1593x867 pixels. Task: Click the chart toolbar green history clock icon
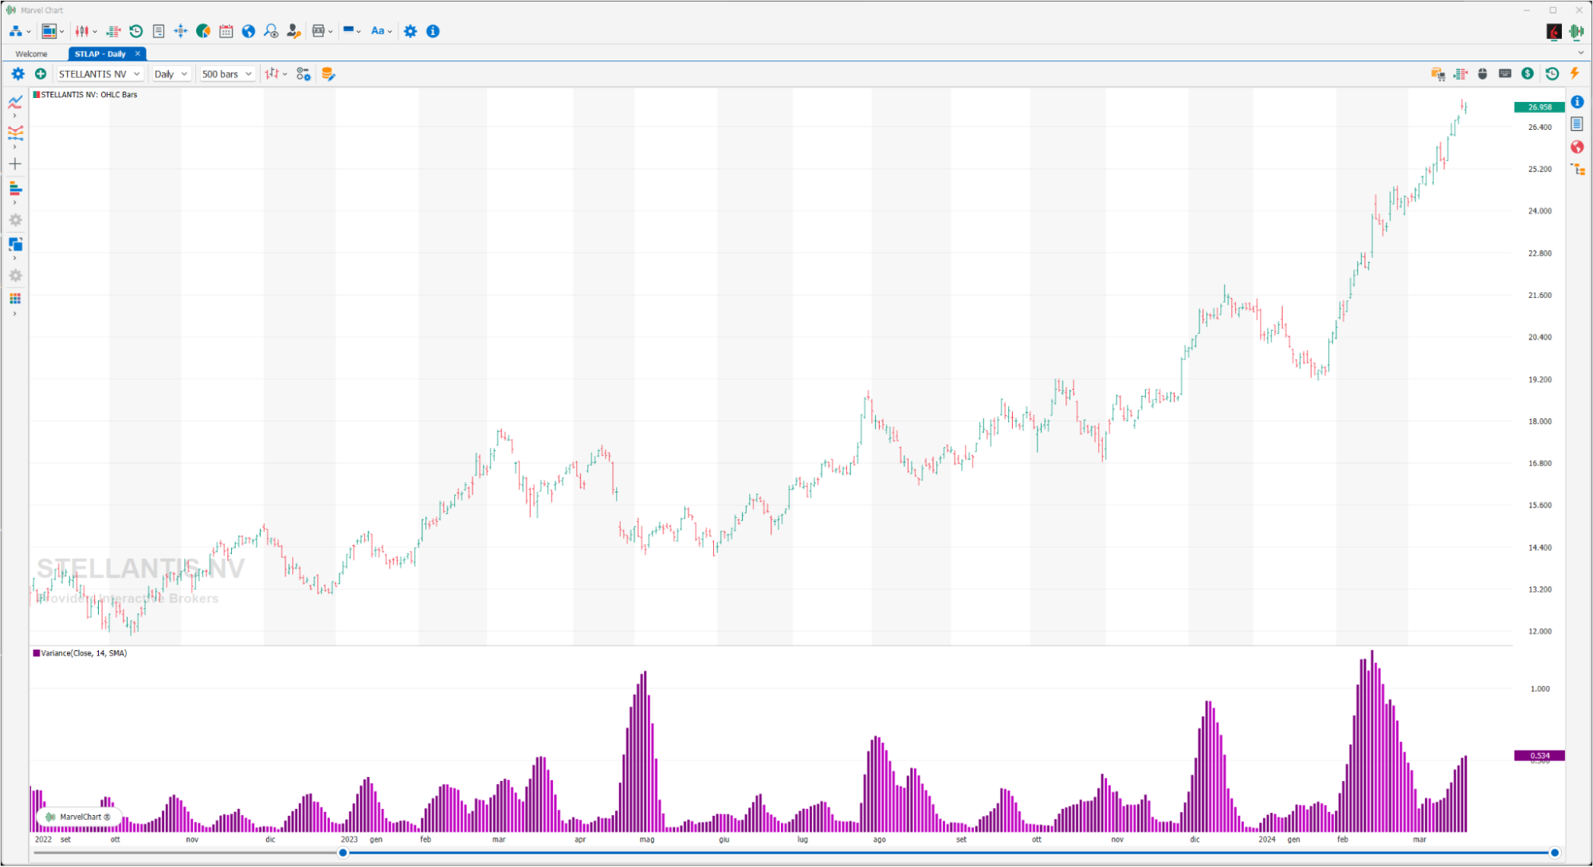[x=1552, y=73]
